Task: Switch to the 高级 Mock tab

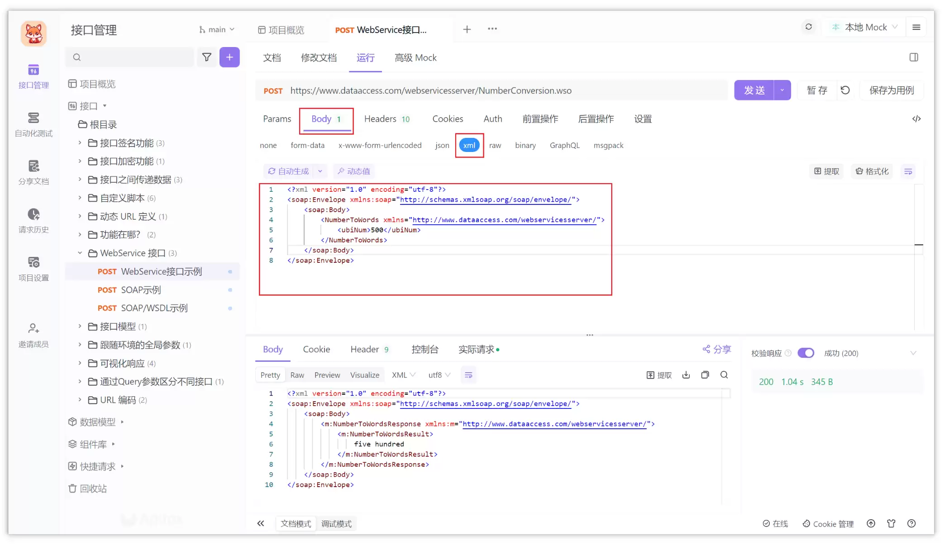Action: (415, 58)
